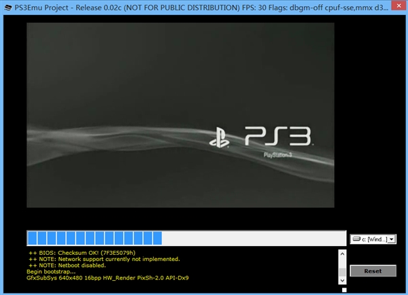The image size is (408, 295).
Task: Click the PS3Emu app icon in the title bar
Action: coord(7,7)
